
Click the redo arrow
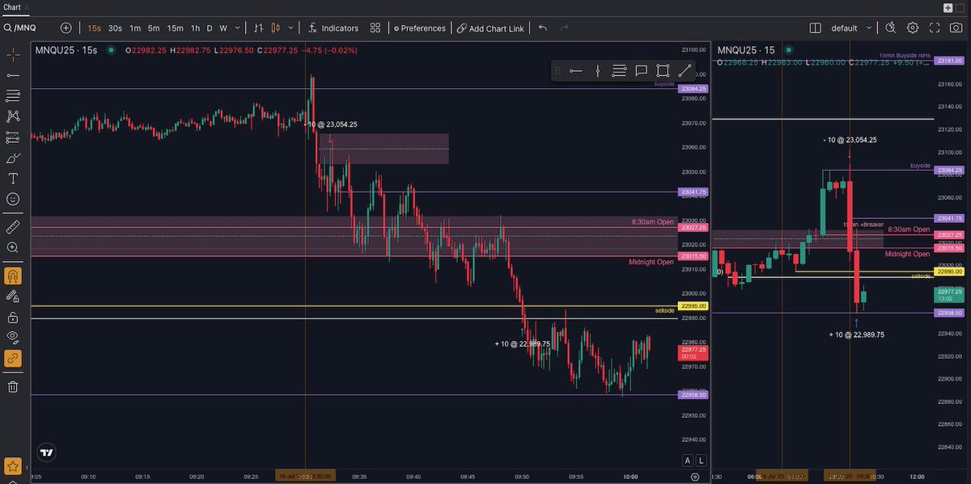click(x=564, y=27)
